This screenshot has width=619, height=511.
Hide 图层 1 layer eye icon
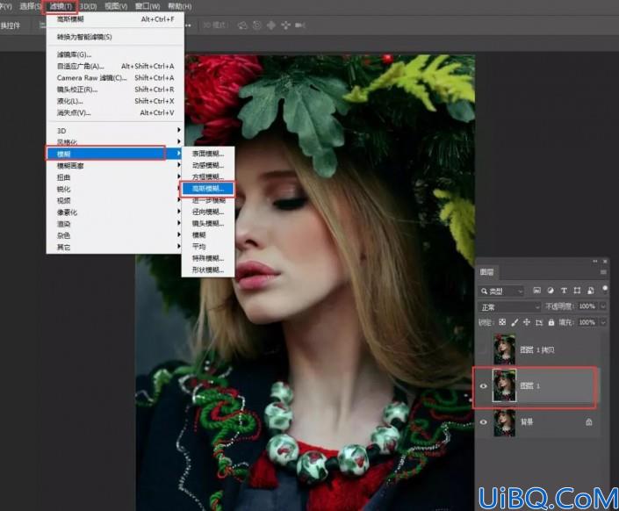[x=484, y=386]
